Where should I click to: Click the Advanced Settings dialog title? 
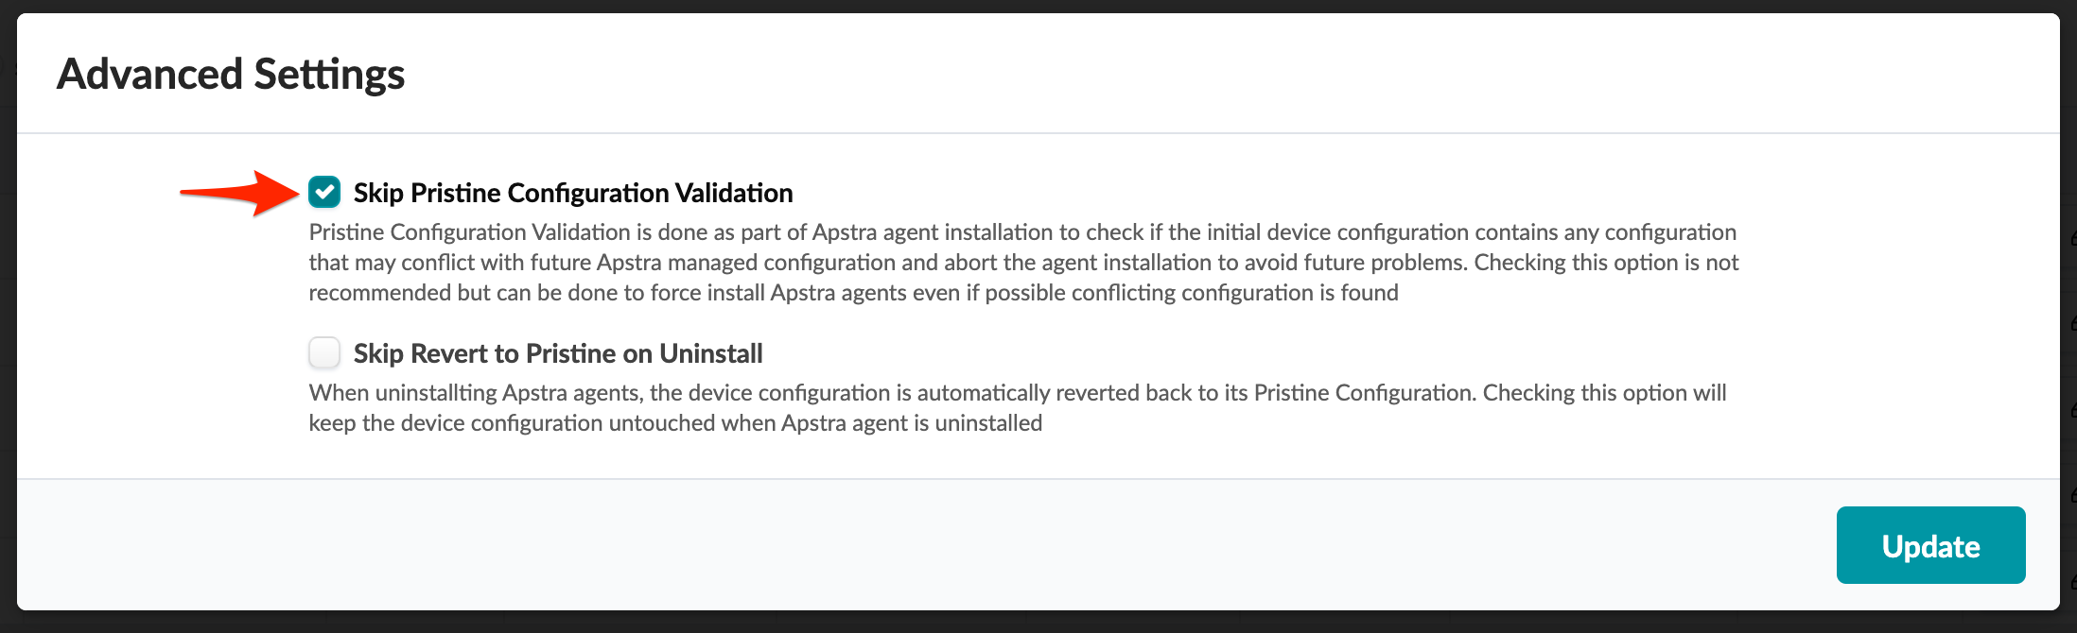(x=231, y=75)
